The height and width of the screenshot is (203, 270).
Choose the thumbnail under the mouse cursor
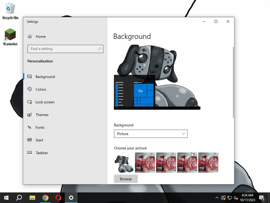[187, 163]
